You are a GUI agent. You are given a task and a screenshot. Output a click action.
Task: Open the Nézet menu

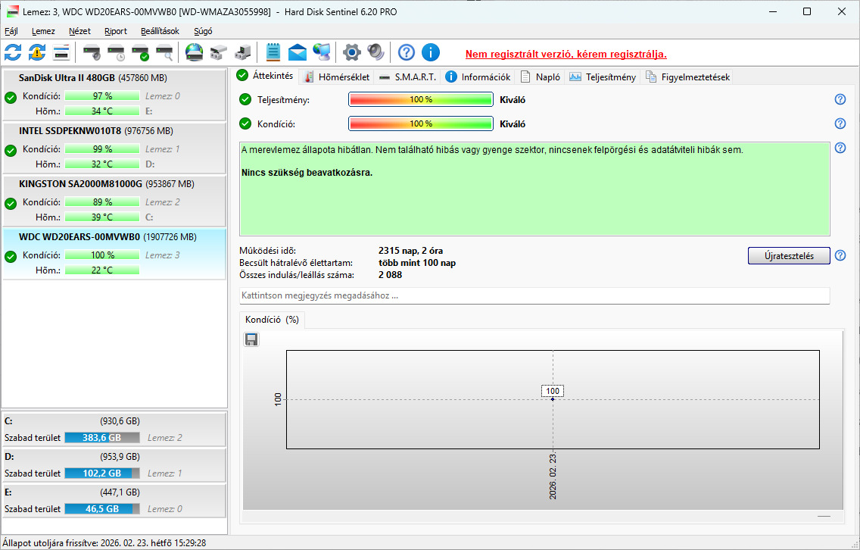click(x=79, y=31)
